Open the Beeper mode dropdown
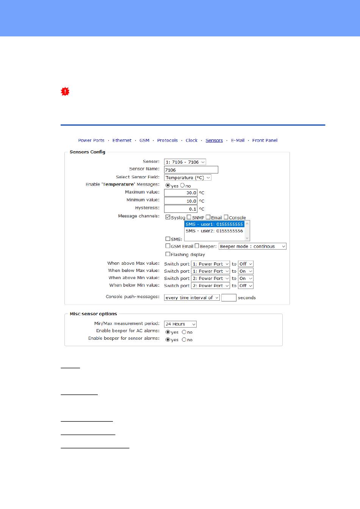 (252, 247)
